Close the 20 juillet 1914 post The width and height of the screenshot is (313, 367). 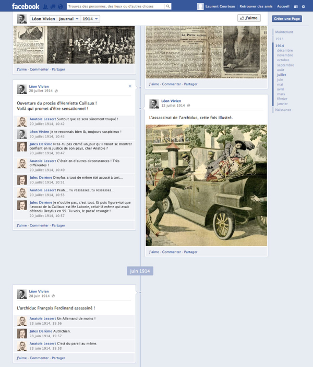(x=130, y=86)
